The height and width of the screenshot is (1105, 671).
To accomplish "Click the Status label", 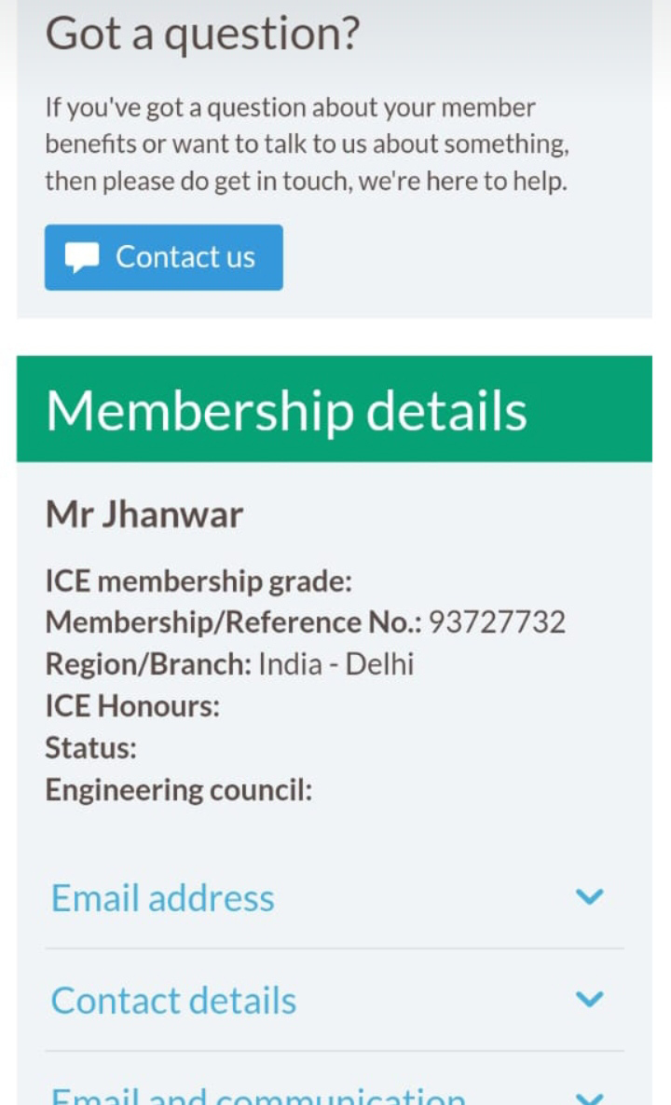I will 91,748.
